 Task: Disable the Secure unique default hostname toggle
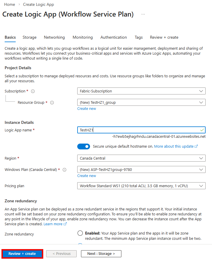84,146
